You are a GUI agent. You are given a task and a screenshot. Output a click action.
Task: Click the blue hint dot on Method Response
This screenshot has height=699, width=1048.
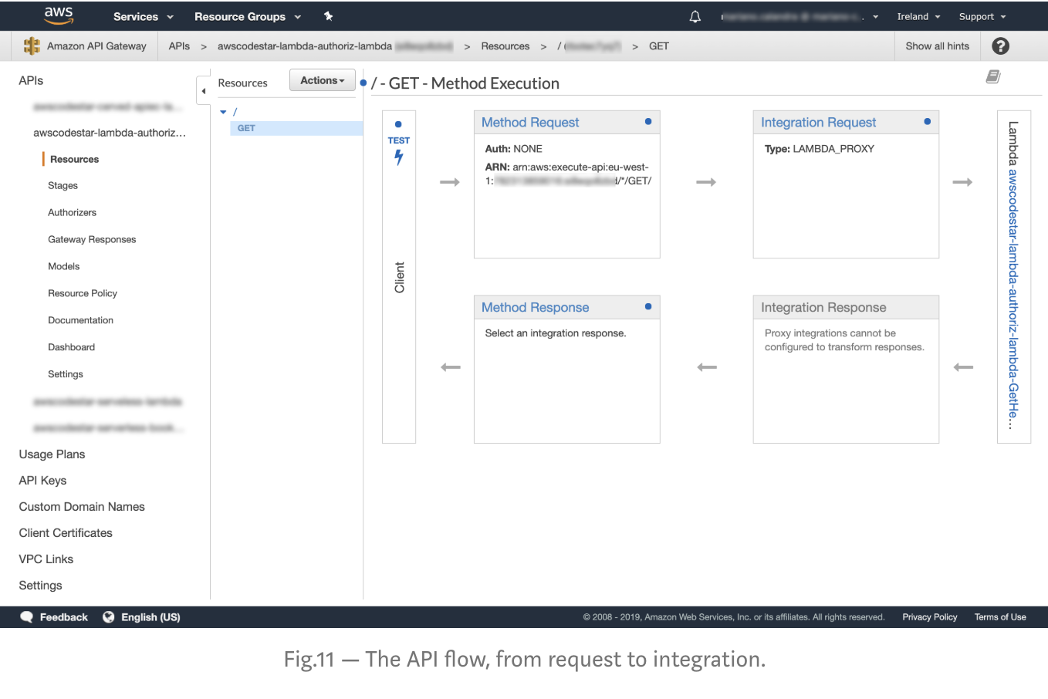pos(648,306)
